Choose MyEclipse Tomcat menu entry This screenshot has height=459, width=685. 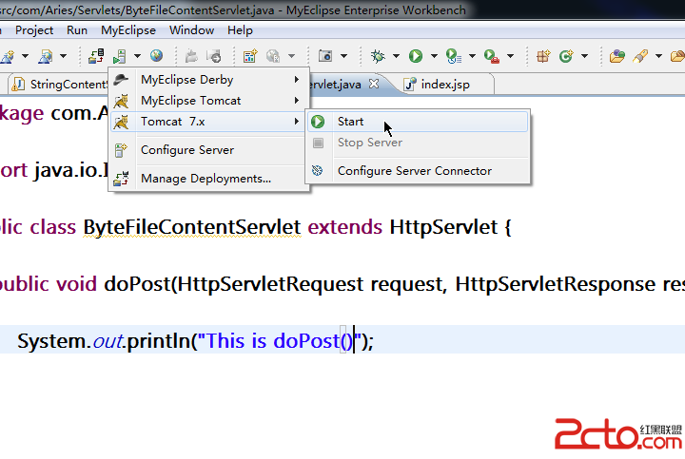[x=208, y=101]
